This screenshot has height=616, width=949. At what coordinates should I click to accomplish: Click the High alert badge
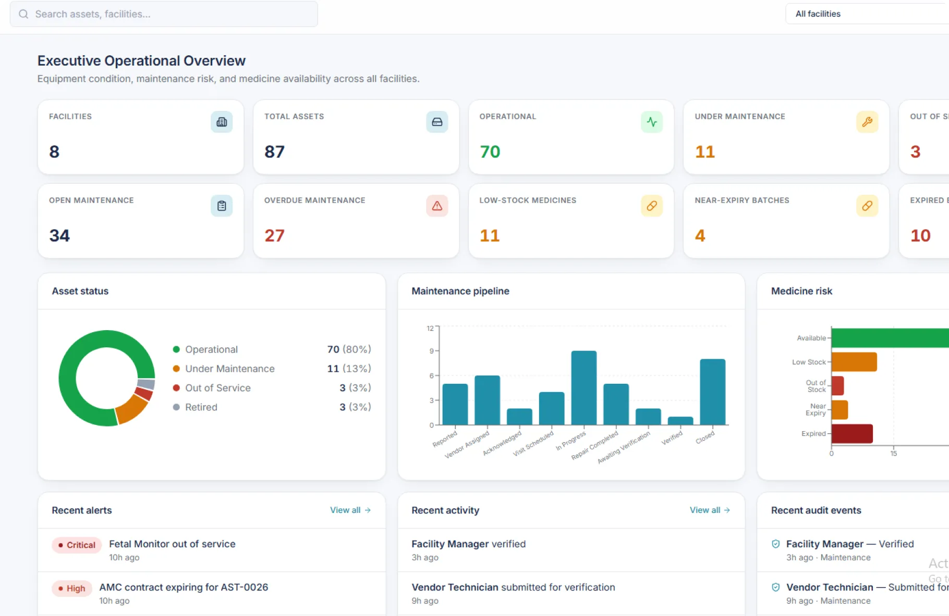pos(71,588)
